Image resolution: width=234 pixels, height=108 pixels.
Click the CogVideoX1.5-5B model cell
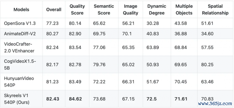20,64
